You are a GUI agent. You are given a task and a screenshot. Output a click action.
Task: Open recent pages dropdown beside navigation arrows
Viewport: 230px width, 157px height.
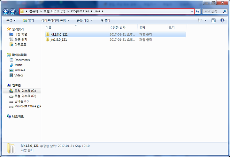tap(18, 11)
